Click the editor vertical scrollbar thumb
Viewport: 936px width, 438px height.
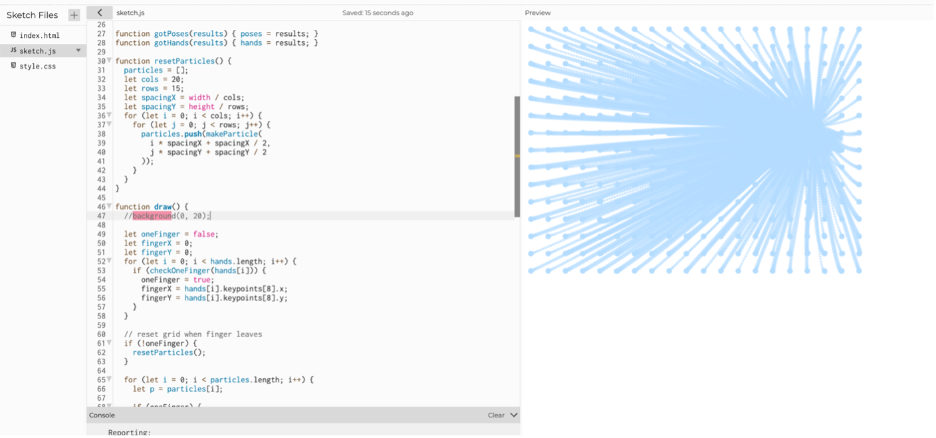point(517,157)
